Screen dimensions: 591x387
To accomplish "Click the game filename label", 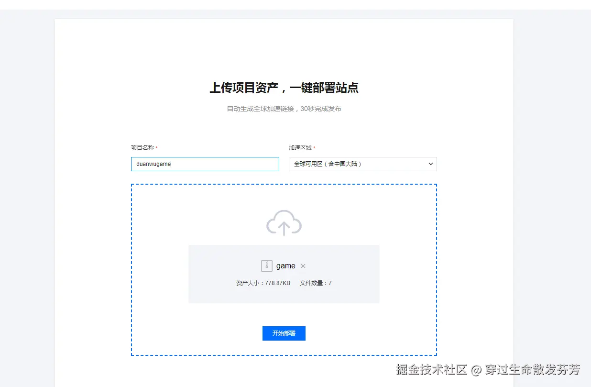I will (x=285, y=265).
